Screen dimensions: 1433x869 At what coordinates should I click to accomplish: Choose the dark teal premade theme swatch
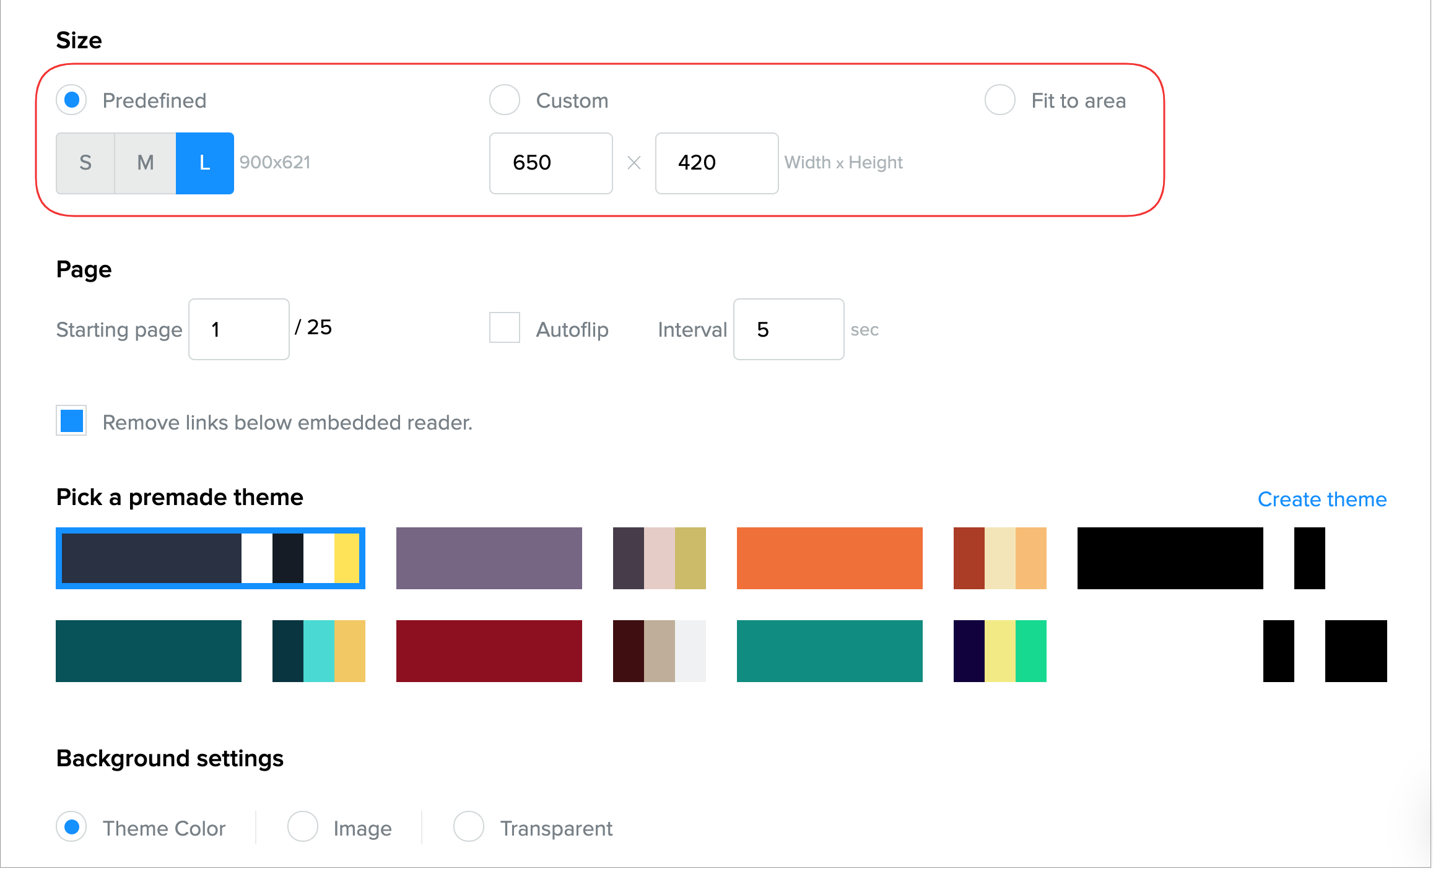click(x=149, y=651)
